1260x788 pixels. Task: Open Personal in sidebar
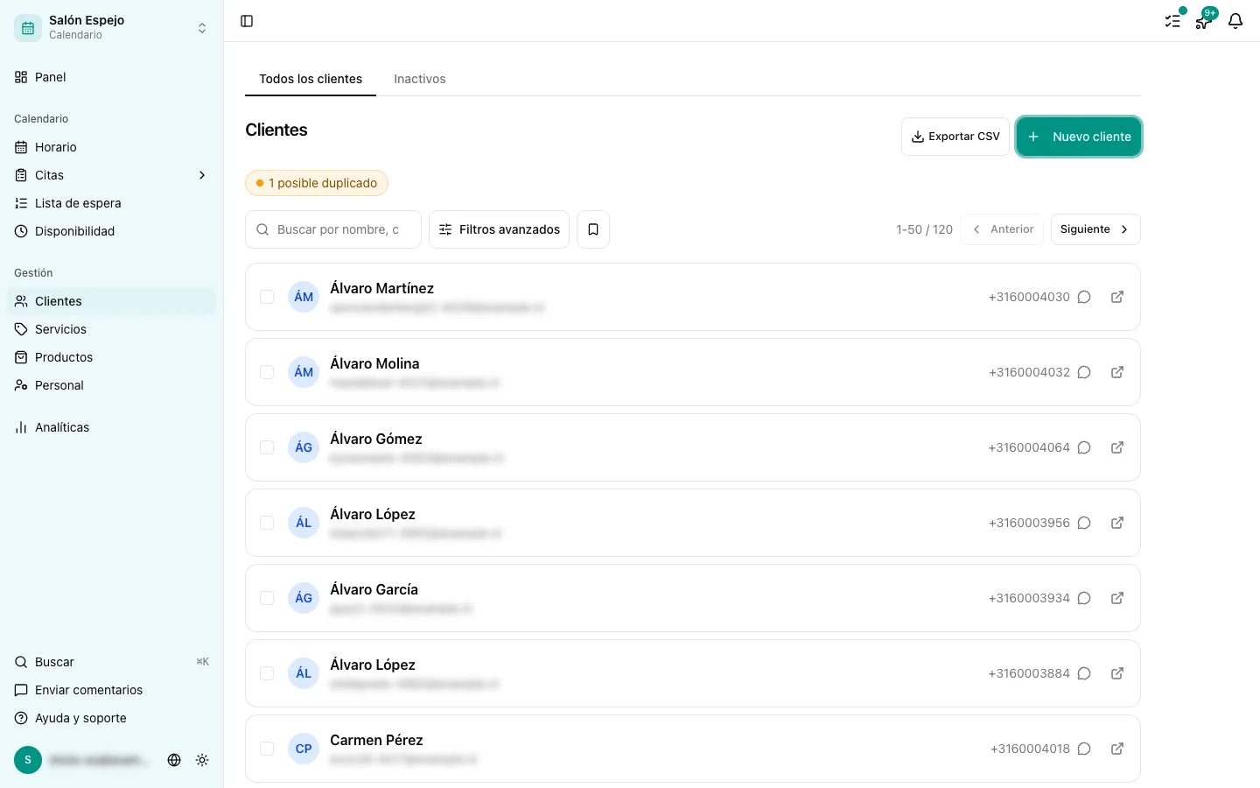[112, 385]
